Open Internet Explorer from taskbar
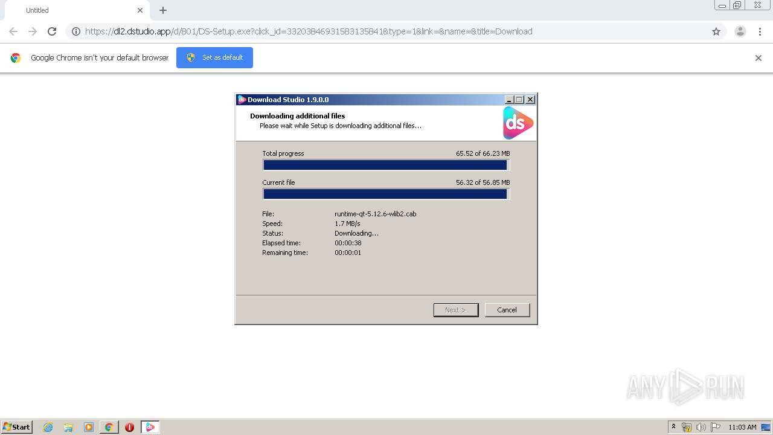Image resolution: width=773 pixels, height=435 pixels. [x=48, y=427]
